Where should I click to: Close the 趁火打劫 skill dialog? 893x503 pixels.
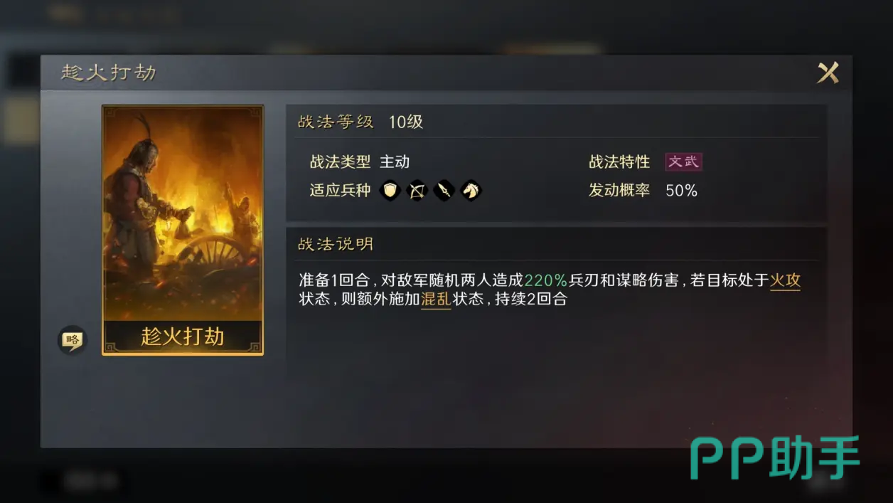coord(828,73)
